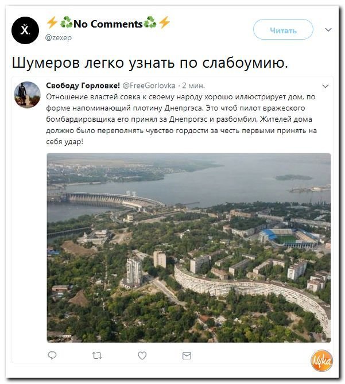Select the Шумеров легко узнать tweet text

tap(150, 63)
